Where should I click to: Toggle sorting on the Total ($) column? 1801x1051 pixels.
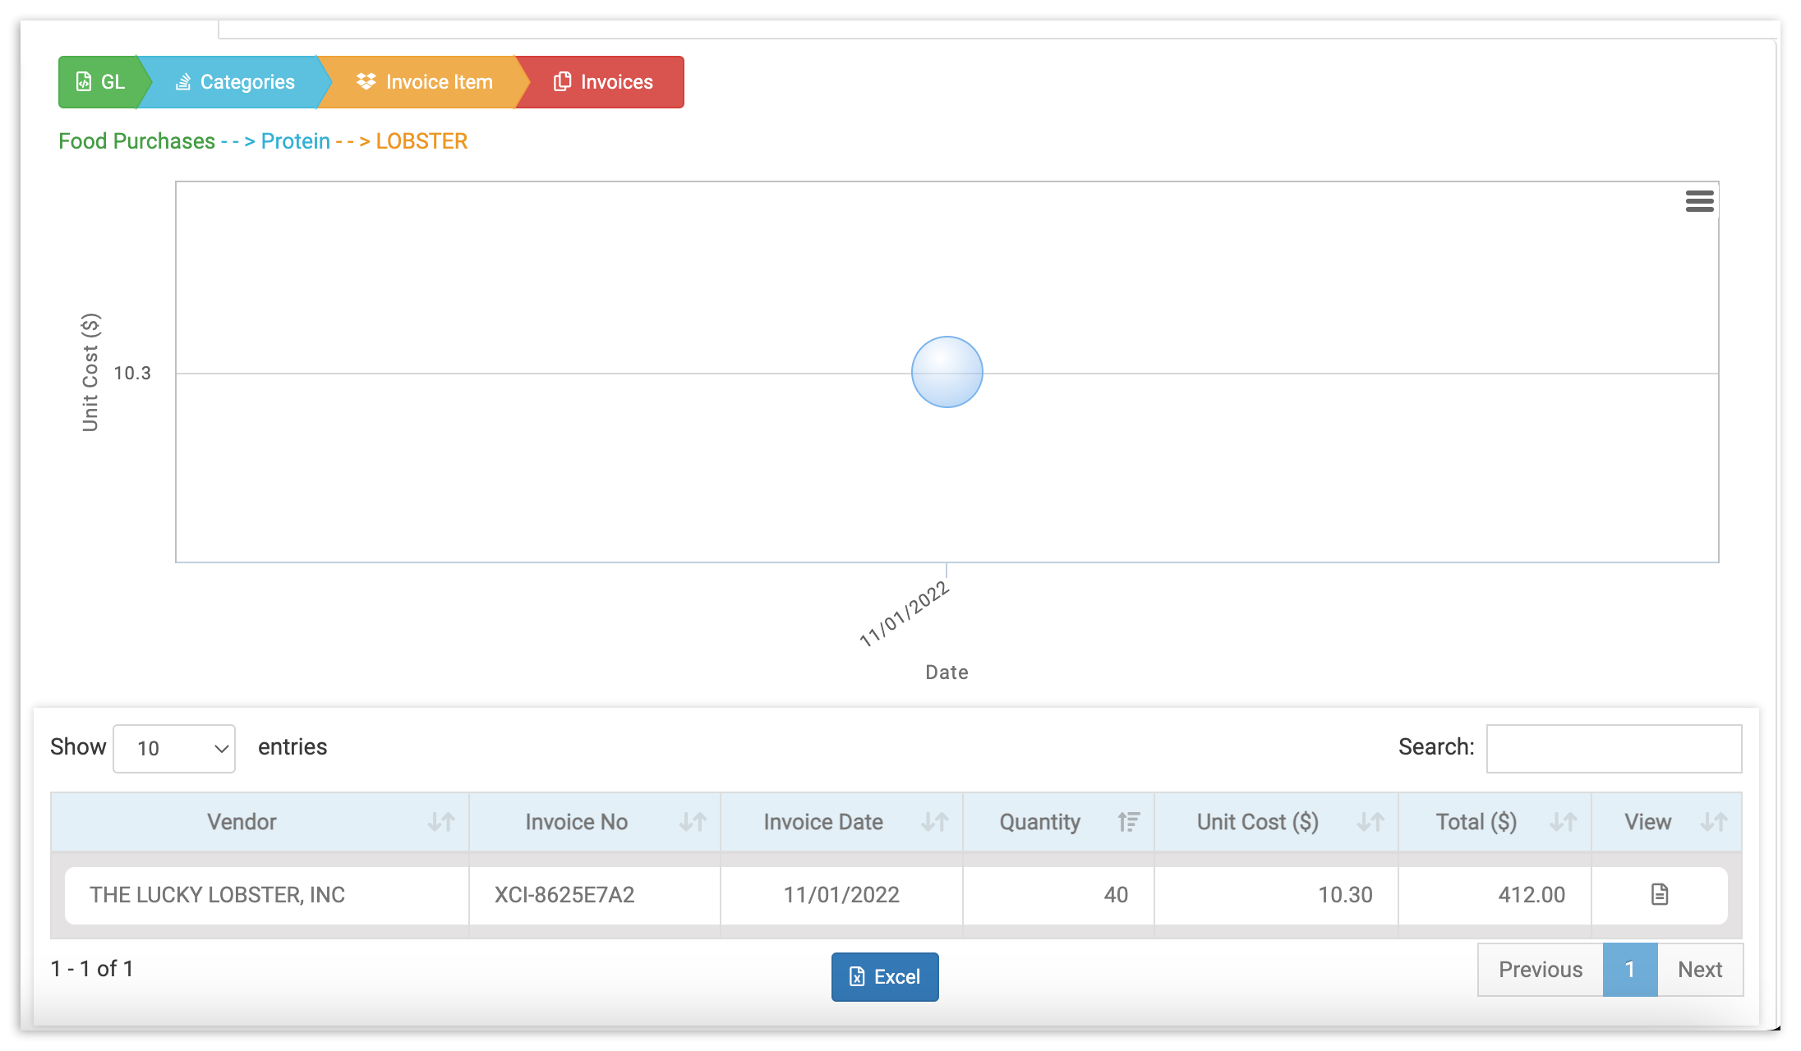tap(1564, 821)
